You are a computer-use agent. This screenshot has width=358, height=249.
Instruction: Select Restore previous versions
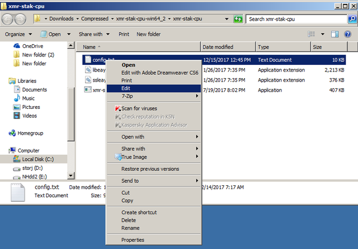pos(154,169)
